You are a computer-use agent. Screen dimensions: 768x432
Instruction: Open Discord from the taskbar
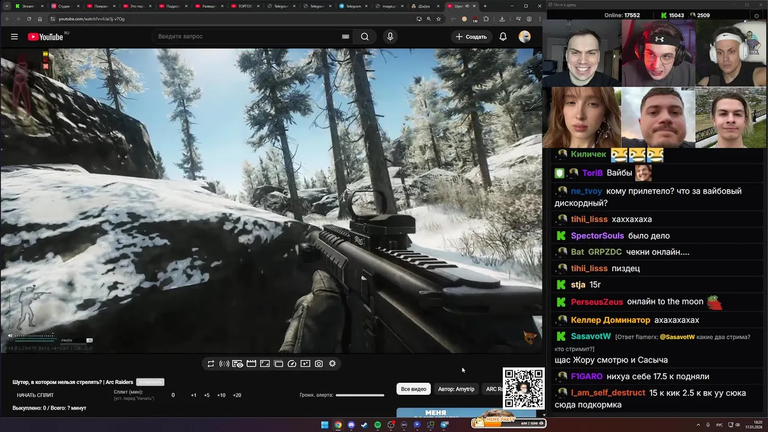coord(351,425)
